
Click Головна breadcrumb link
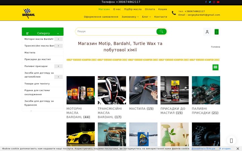coord(215,47)
